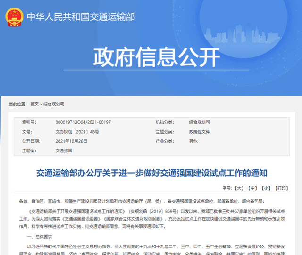Select document number 交办规划〔2021〕48号
The width and height of the screenshot is (302, 255).
(77, 132)
